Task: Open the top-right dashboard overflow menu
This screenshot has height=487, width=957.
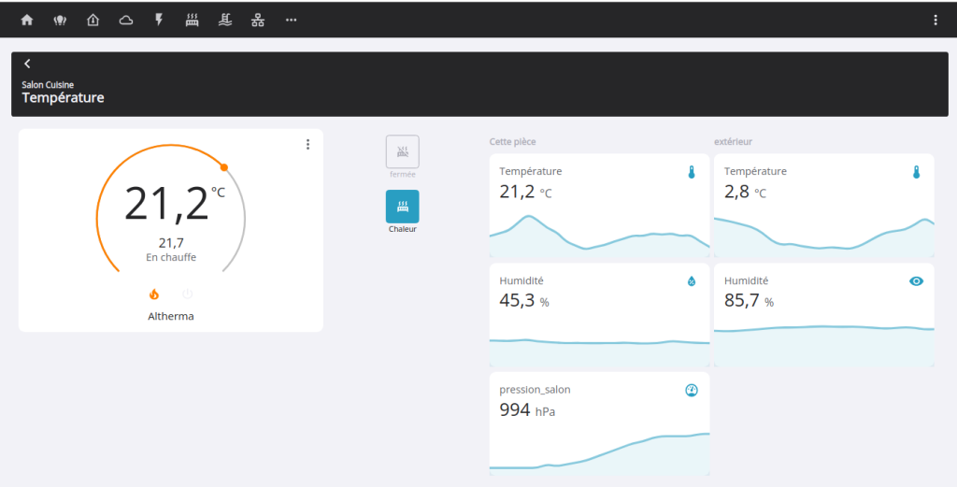Action: click(935, 21)
